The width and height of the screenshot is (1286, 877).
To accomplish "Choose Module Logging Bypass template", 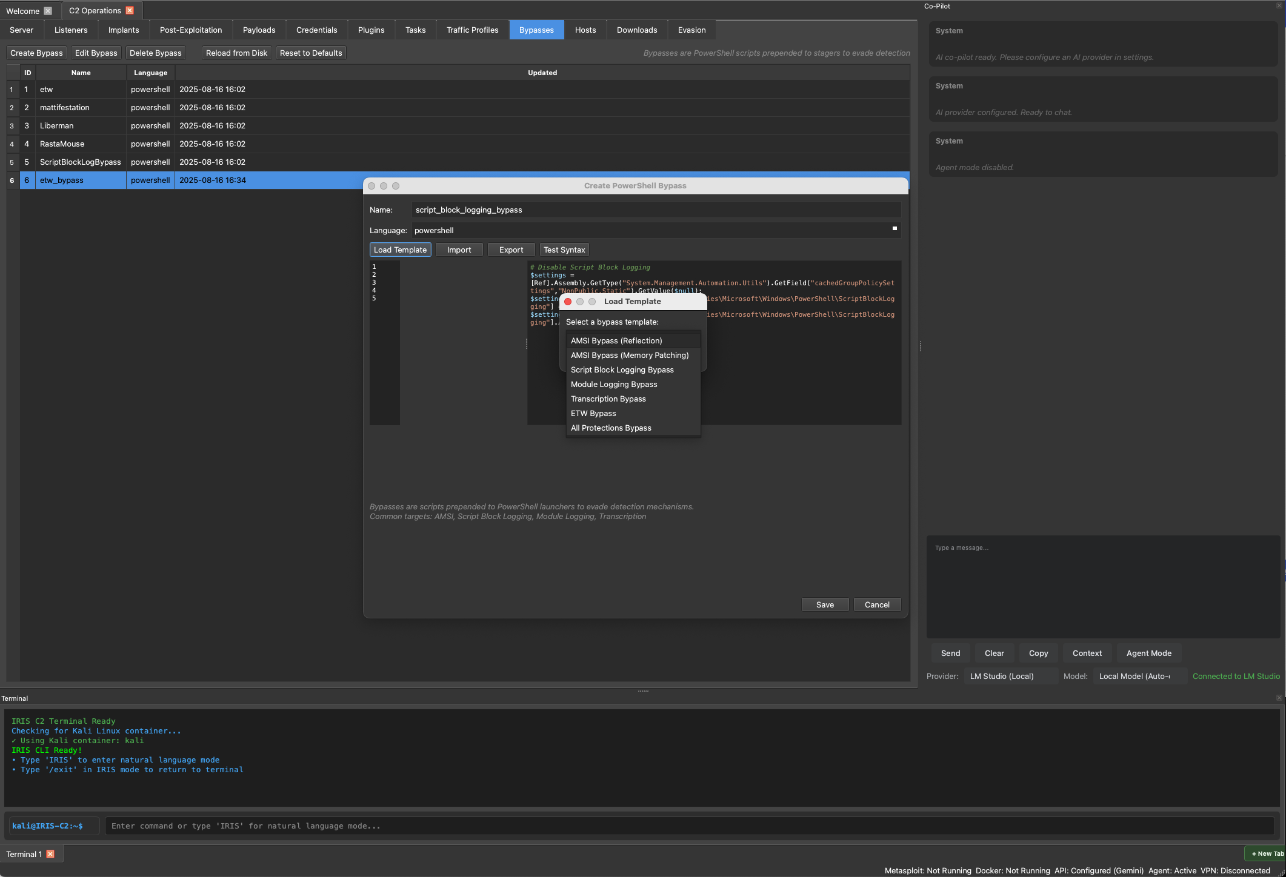I will (x=633, y=384).
